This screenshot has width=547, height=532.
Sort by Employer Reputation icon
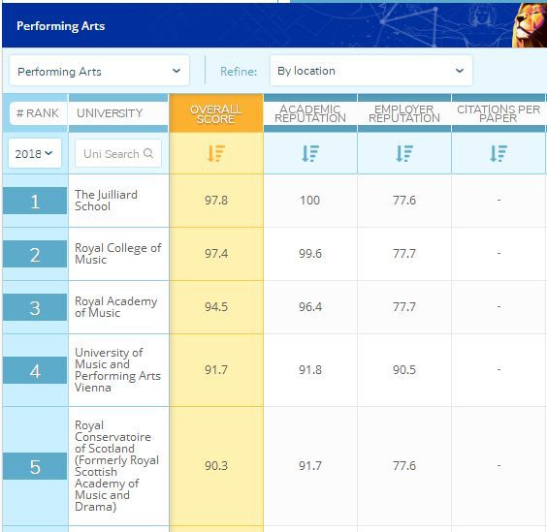404,153
